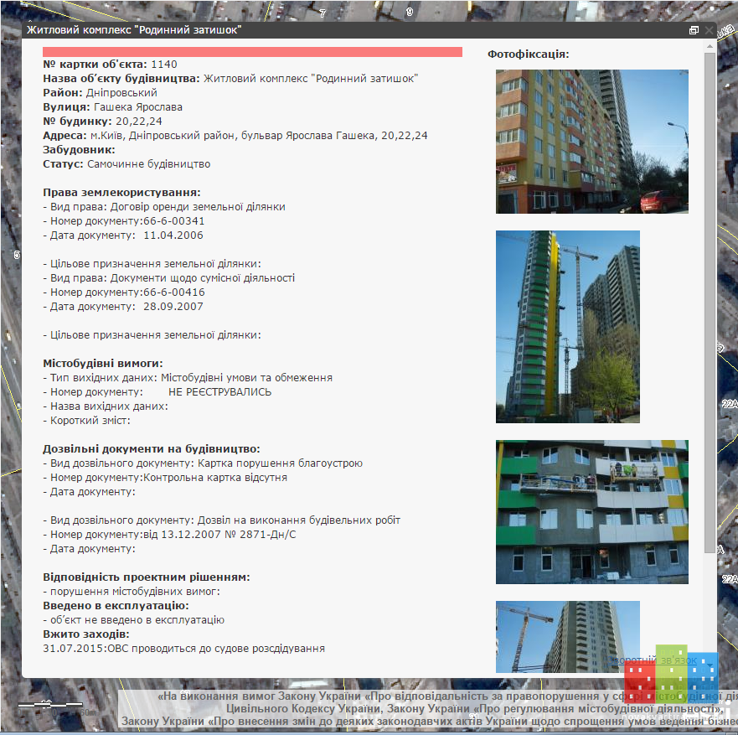The image size is (738, 735).
Task: Click the "№ картки об'єкта: 1140" line
Action: click(x=110, y=64)
